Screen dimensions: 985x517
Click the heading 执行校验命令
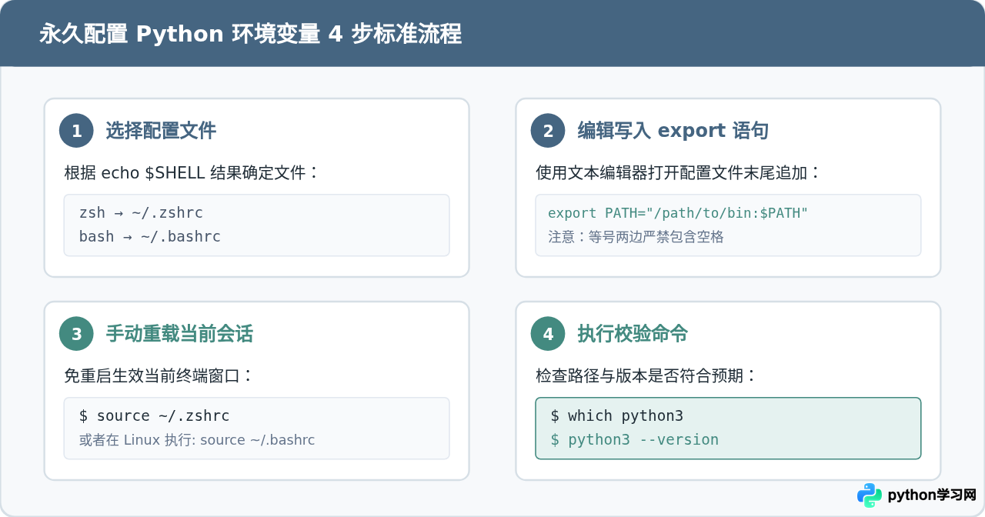(633, 334)
